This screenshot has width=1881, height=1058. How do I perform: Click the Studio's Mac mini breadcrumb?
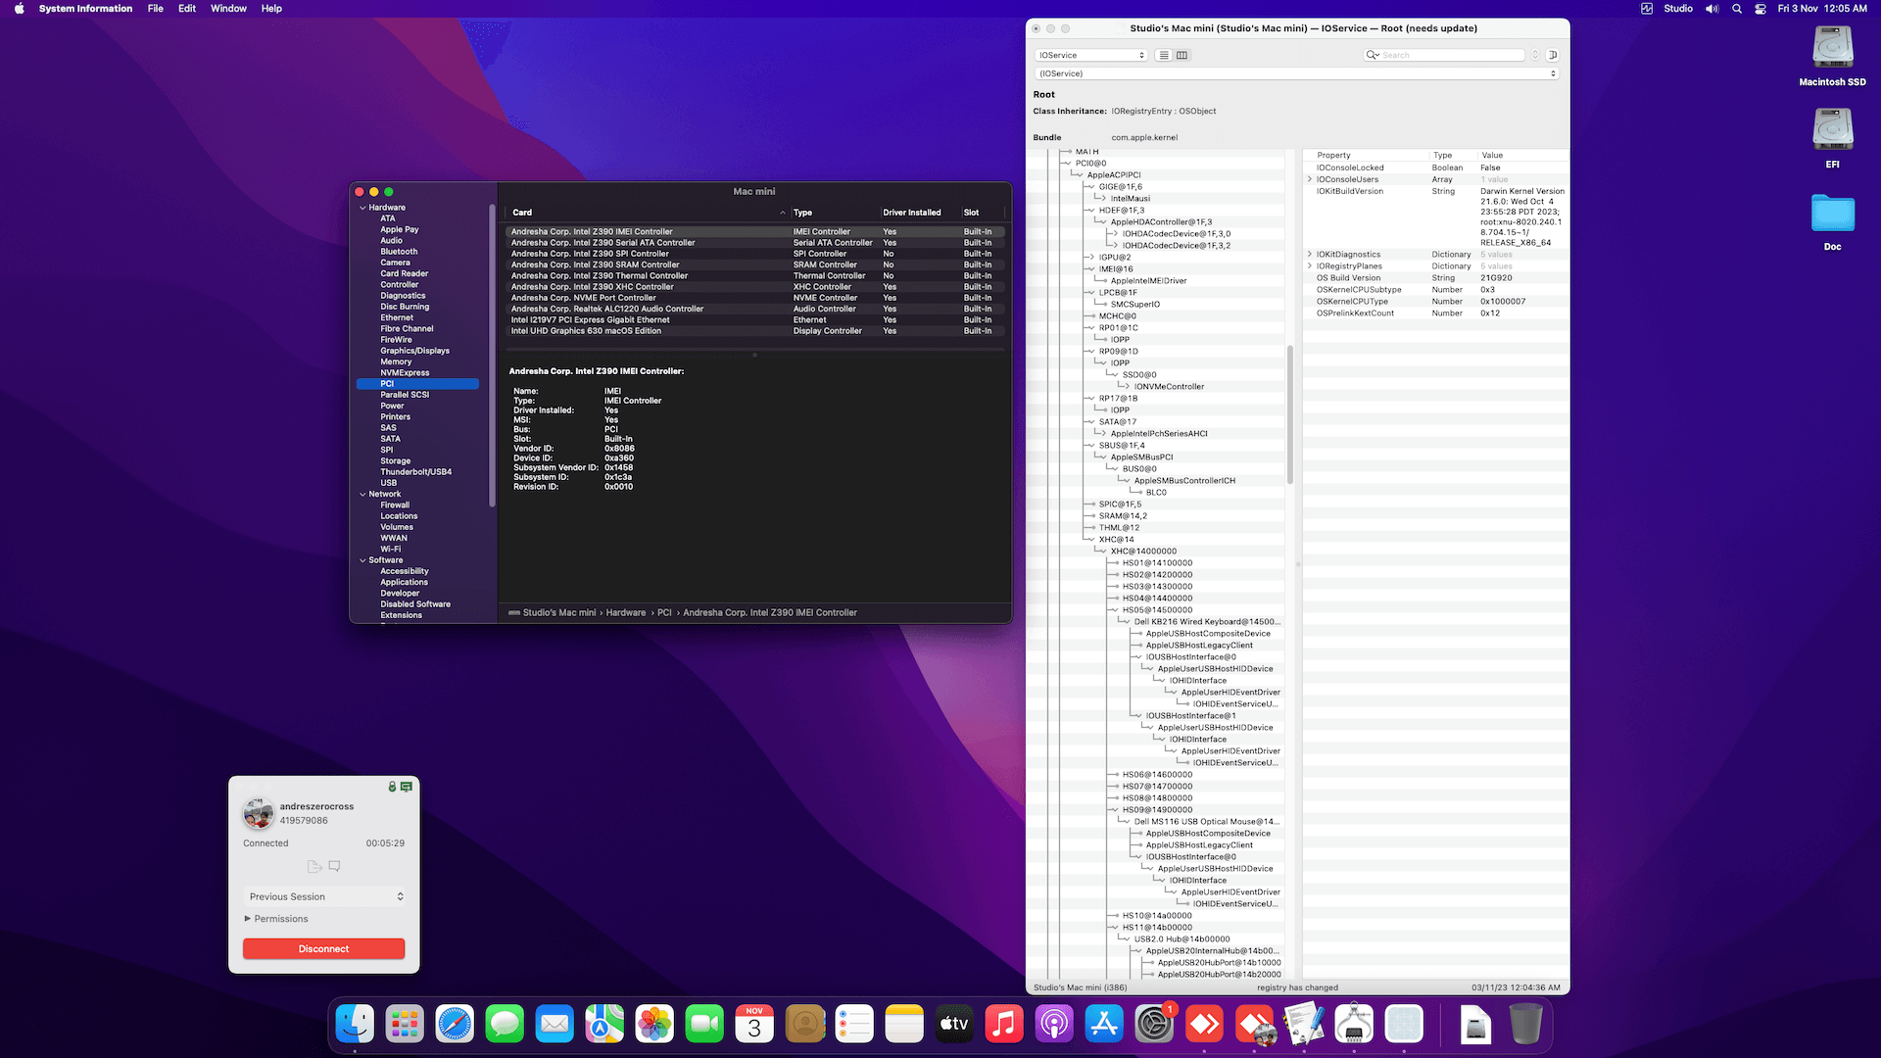click(x=559, y=613)
